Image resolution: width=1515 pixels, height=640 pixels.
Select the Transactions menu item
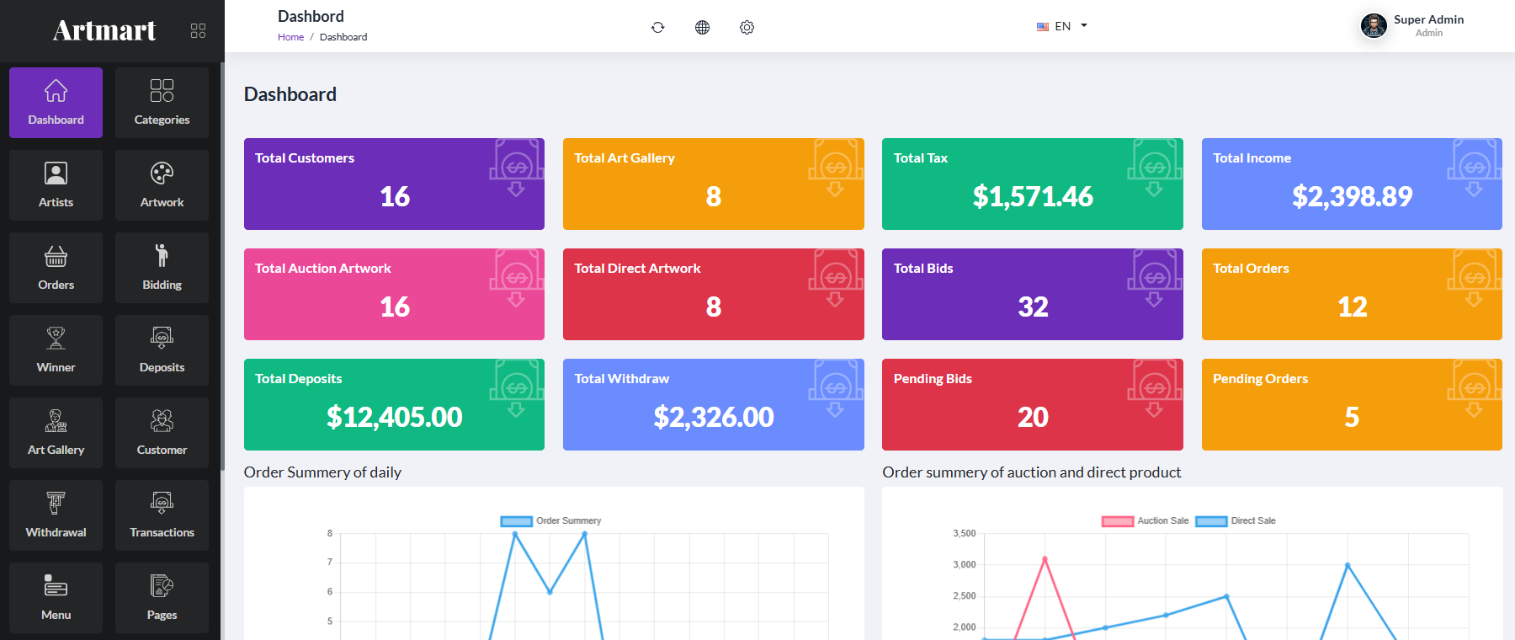coord(162,515)
